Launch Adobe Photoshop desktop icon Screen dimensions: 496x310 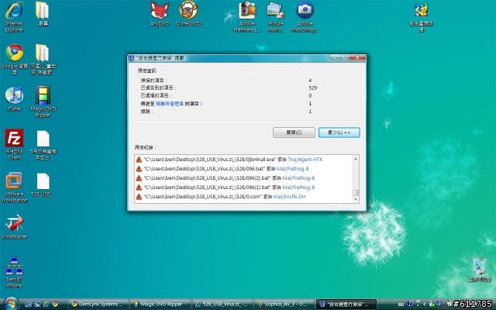305,17
